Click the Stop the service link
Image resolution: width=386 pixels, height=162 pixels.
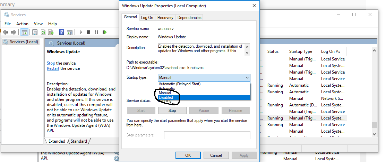pos(51,63)
